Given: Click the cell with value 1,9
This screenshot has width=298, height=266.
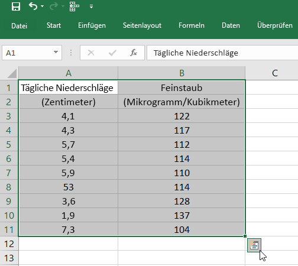Looking at the screenshot, I should click(x=69, y=215).
